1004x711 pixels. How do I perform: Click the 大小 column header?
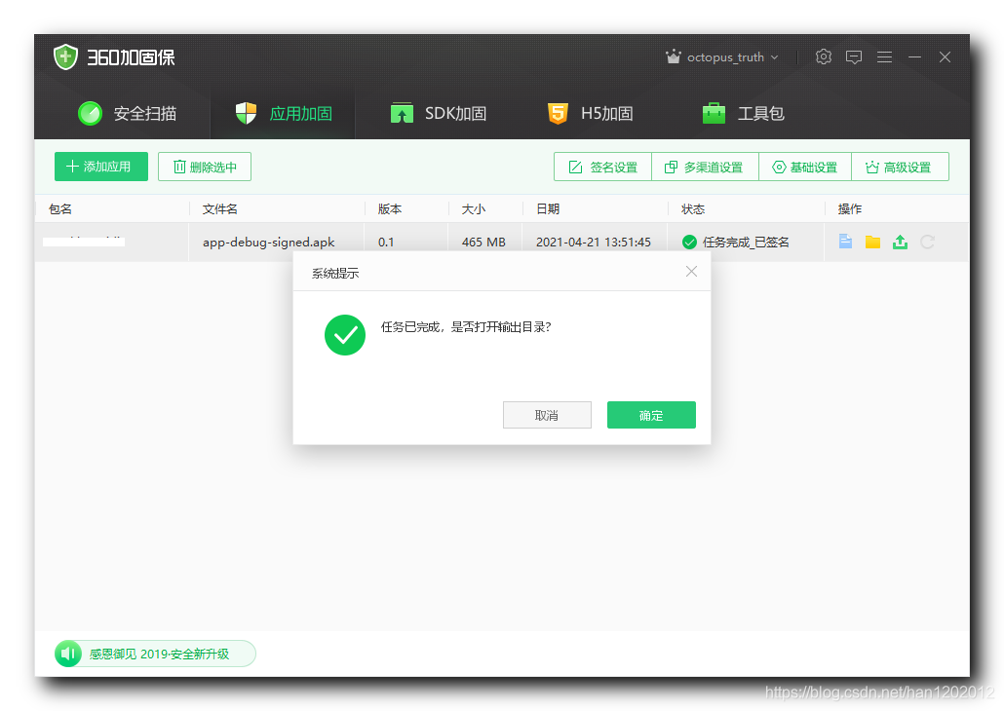[x=473, y=208]
